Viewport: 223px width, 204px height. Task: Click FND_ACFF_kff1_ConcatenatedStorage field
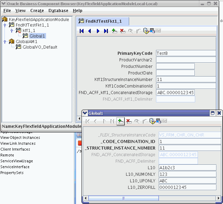click(175, 93)
